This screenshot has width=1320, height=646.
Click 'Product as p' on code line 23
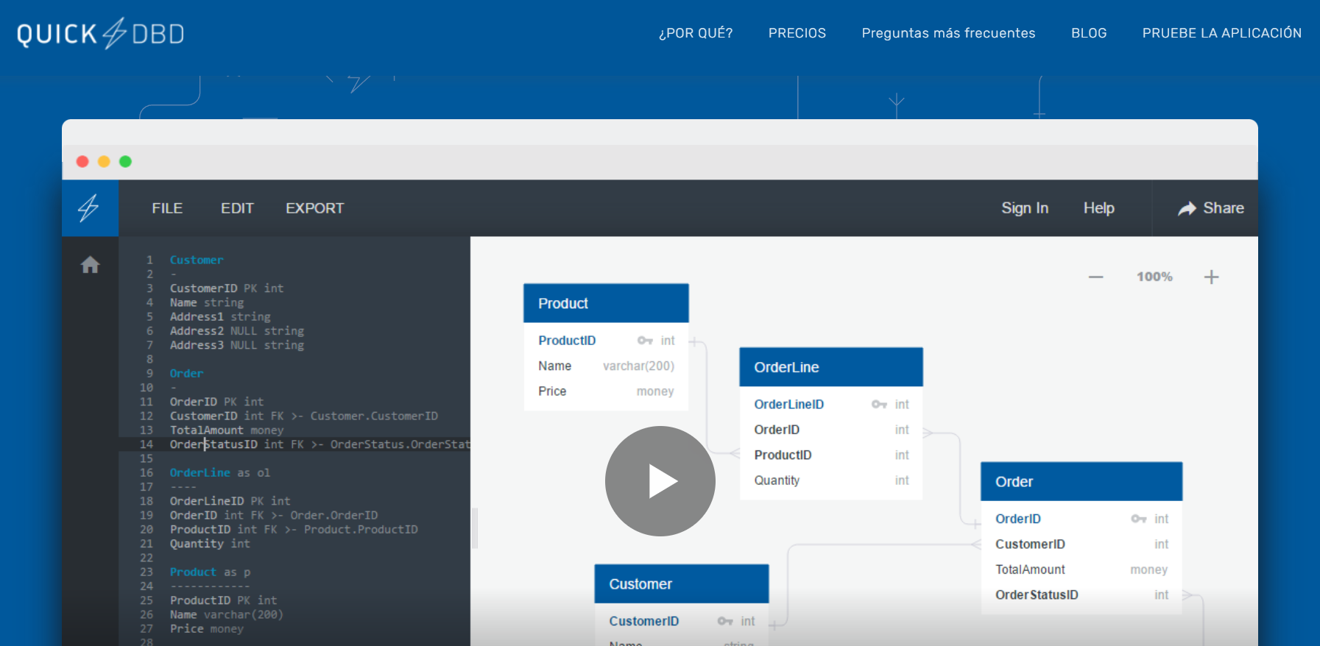pos(210,572)
